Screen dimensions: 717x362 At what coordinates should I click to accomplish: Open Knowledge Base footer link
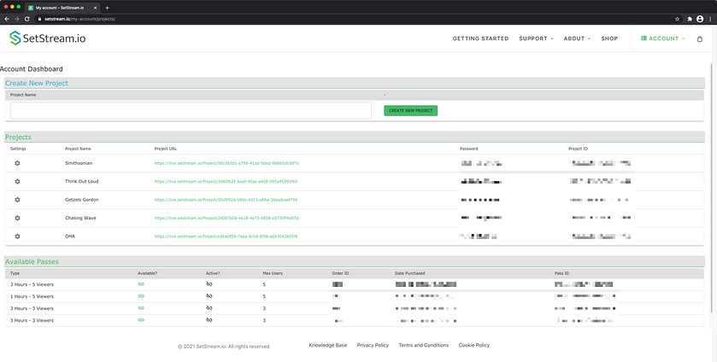[x=328, y=345]
